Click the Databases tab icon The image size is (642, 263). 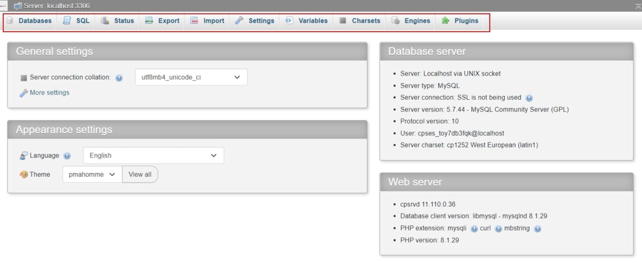10,20
